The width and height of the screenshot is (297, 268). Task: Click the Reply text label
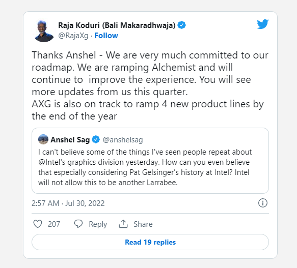(x=98, y=224)
